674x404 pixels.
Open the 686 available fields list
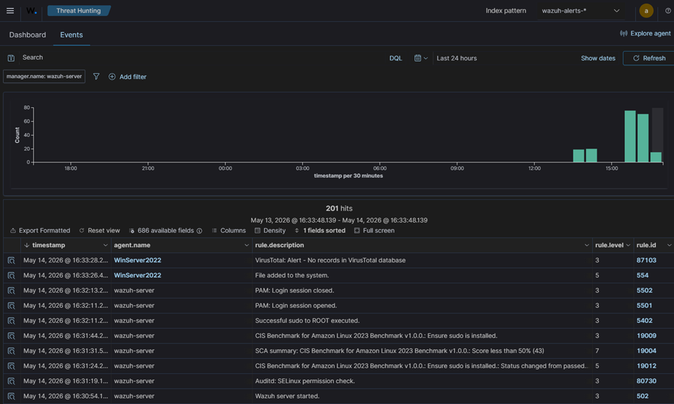coord(165,231)
